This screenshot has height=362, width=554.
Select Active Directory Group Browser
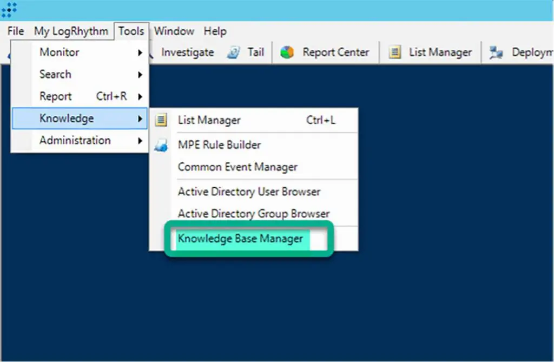click(x=253, y=214)
